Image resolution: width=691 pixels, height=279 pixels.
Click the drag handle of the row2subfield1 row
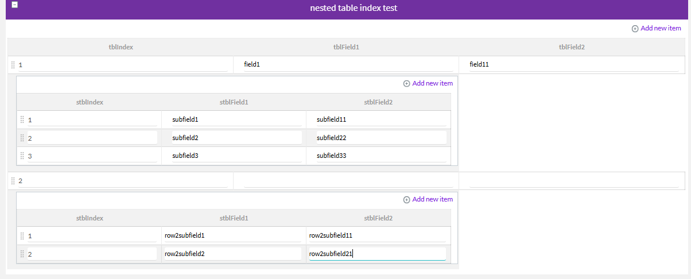point(22,235)
